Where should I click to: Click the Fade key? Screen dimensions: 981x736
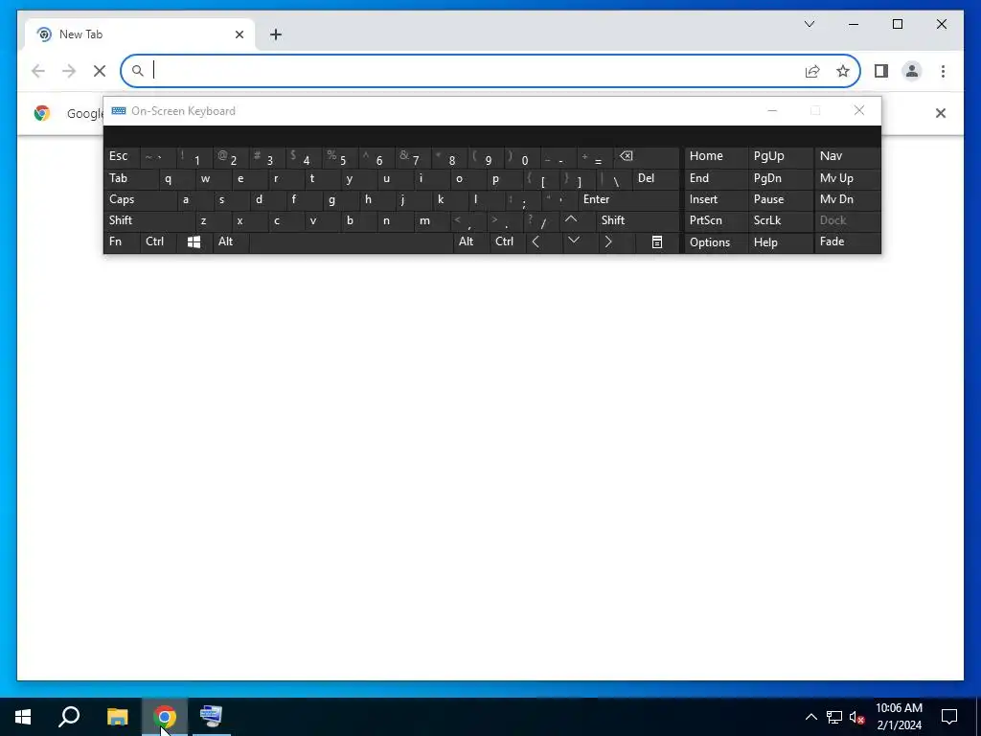(847, 242)
